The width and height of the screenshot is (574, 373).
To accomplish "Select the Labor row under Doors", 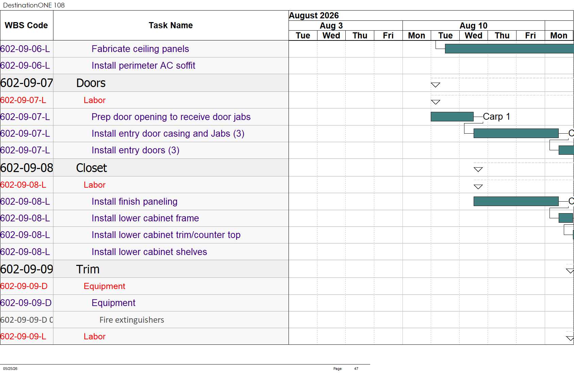I will [95, 100].
